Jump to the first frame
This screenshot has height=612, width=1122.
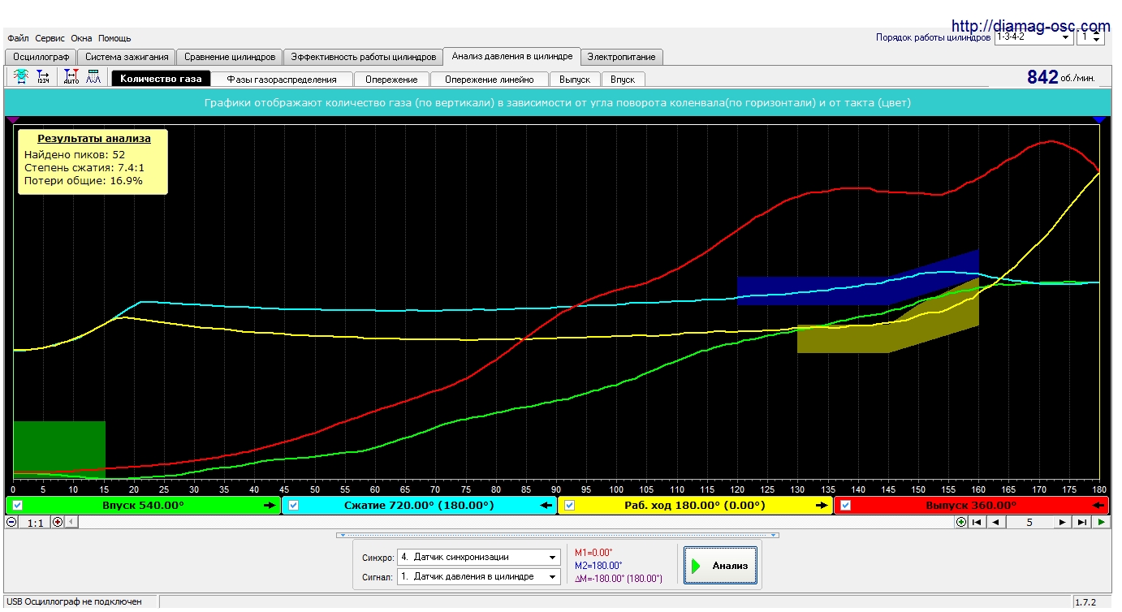pyautogui.click(x=977, y=522)
